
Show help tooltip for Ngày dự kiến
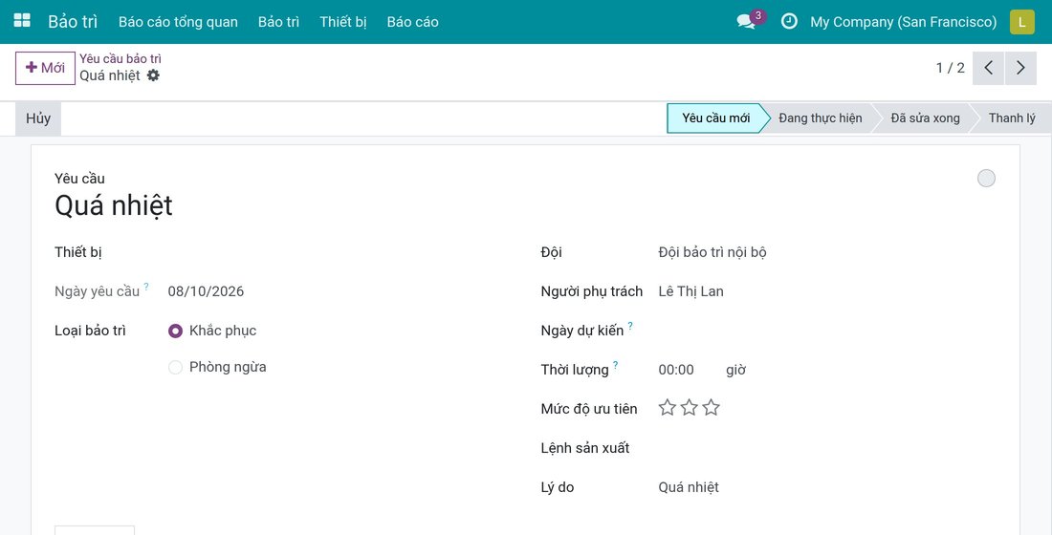(630, 326)
